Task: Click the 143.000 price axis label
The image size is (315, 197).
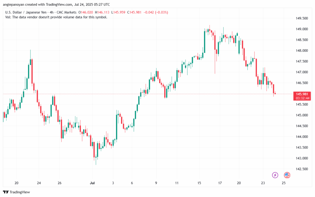Action: 302,158
